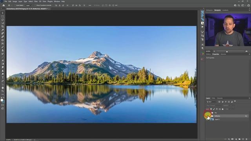This screenshot has width=251, height=141.
Task: Open the Filter menu
Action: tap(36, 2)
